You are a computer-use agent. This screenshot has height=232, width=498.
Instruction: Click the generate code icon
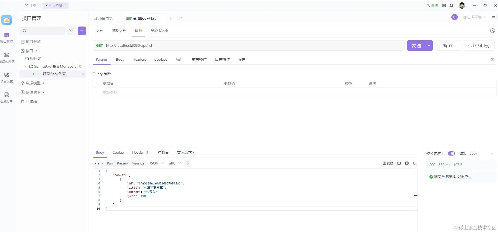pos(492,59)
